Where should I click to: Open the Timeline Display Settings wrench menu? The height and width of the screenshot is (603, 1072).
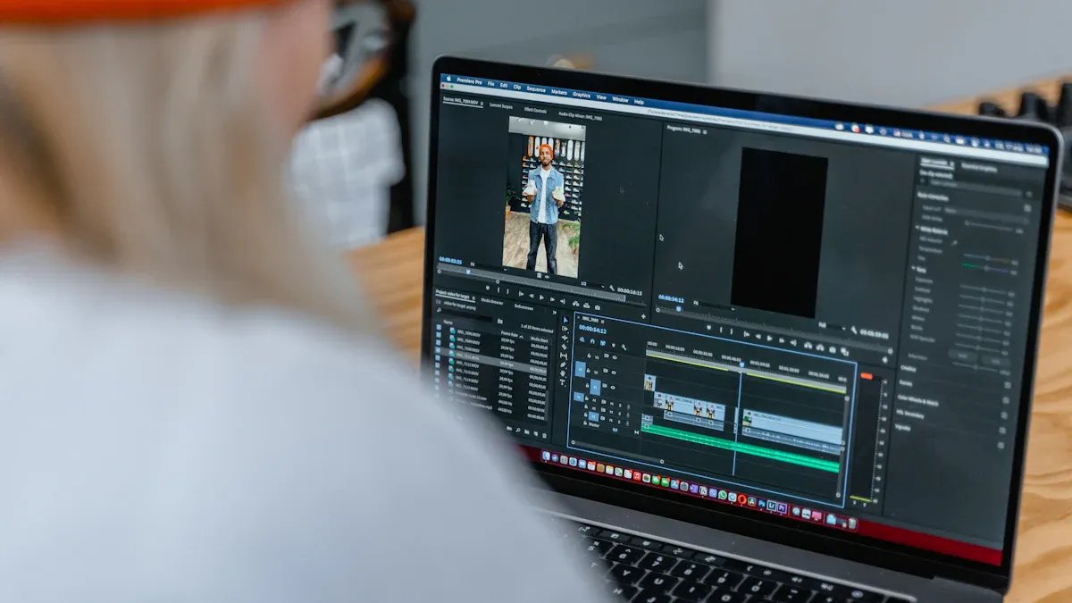(624, 345)
